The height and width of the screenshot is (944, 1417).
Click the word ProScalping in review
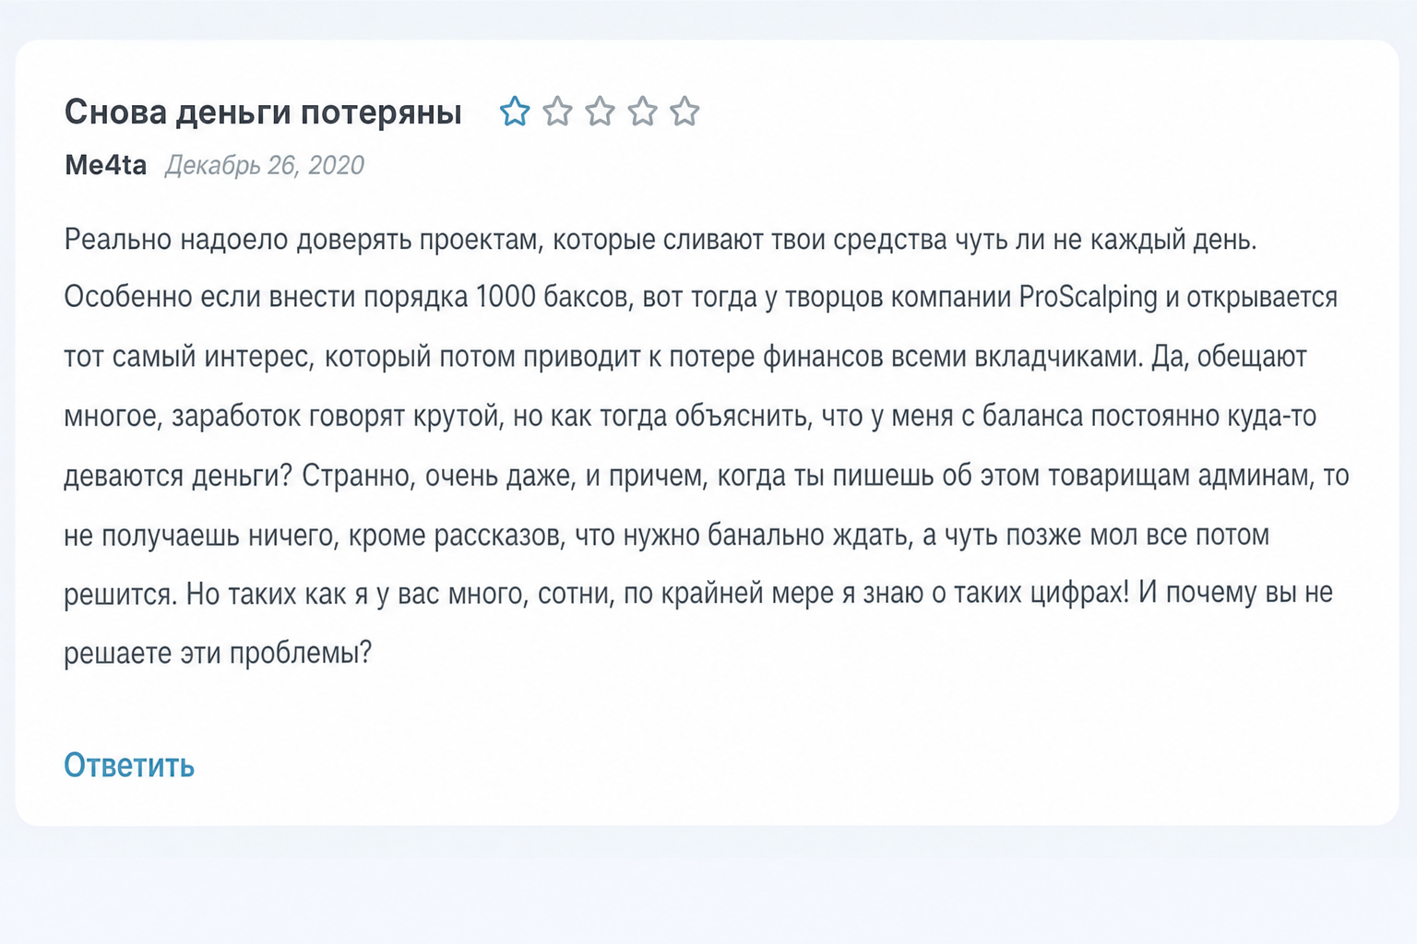tap(1088, 298)
